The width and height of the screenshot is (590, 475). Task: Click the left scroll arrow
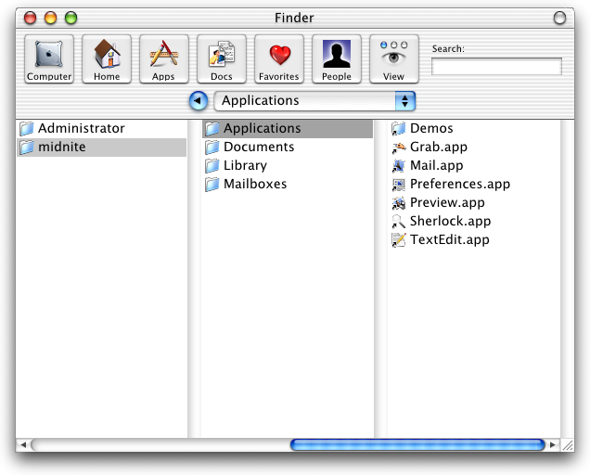click(23, 445)
